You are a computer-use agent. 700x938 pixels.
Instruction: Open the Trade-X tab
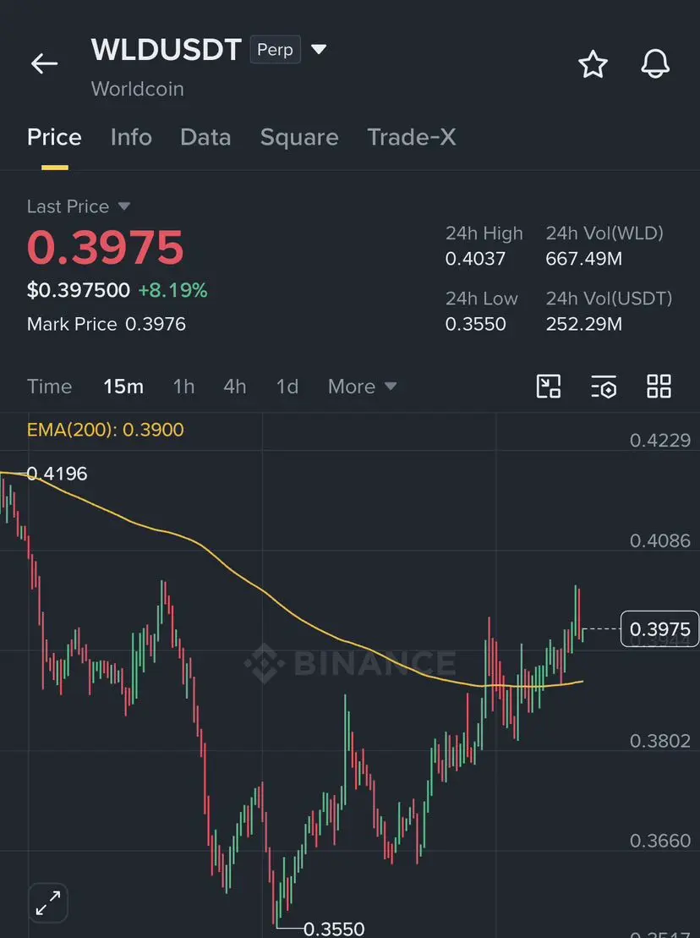pos(411,137)
